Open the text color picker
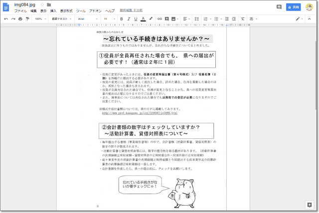The image size is (319, 213). point(143,18)
